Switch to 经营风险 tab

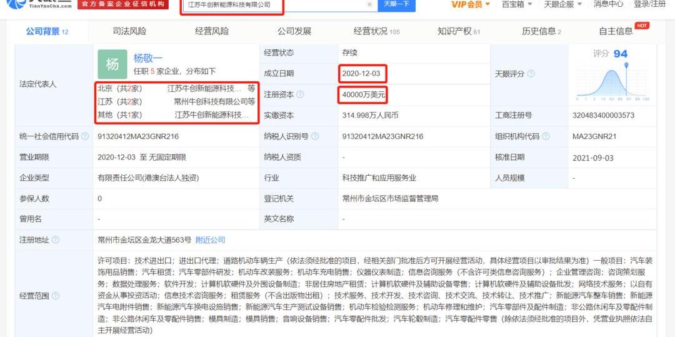coord(212,31)
